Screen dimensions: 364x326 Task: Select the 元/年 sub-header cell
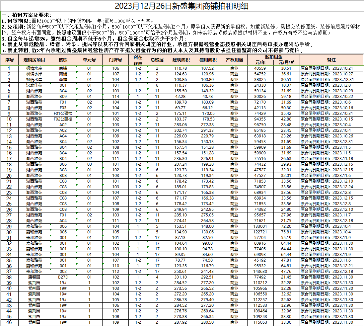(260, 62)
